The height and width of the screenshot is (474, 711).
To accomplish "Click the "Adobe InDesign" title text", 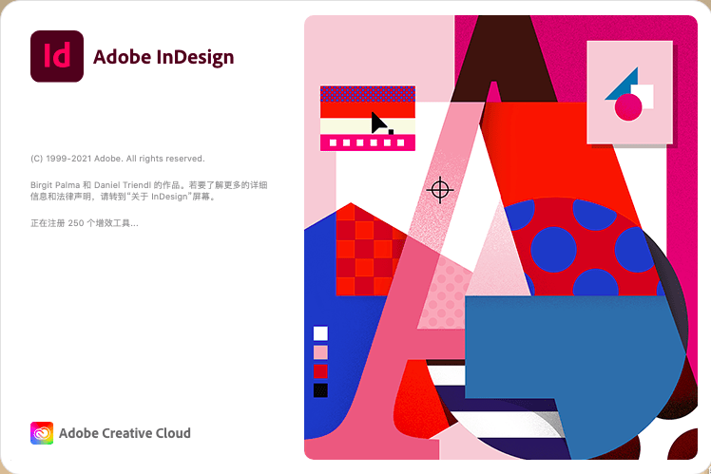I will pos(163,57).
